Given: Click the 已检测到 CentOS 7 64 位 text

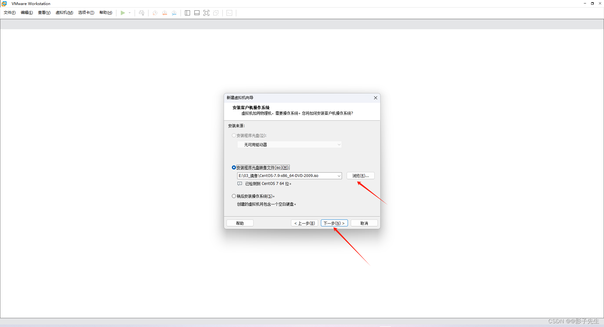Looking at the screenshot, I should [268, 184].
